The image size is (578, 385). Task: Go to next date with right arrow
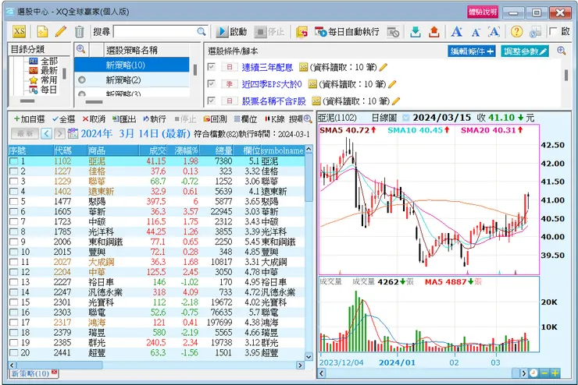coord(59,133)
